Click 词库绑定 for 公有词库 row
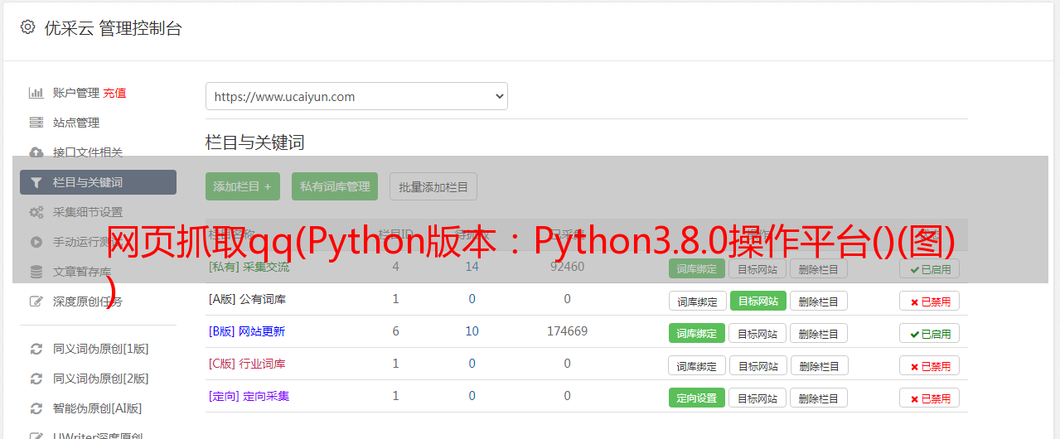This screenshot has height=439, width=1060. point(697,301)
